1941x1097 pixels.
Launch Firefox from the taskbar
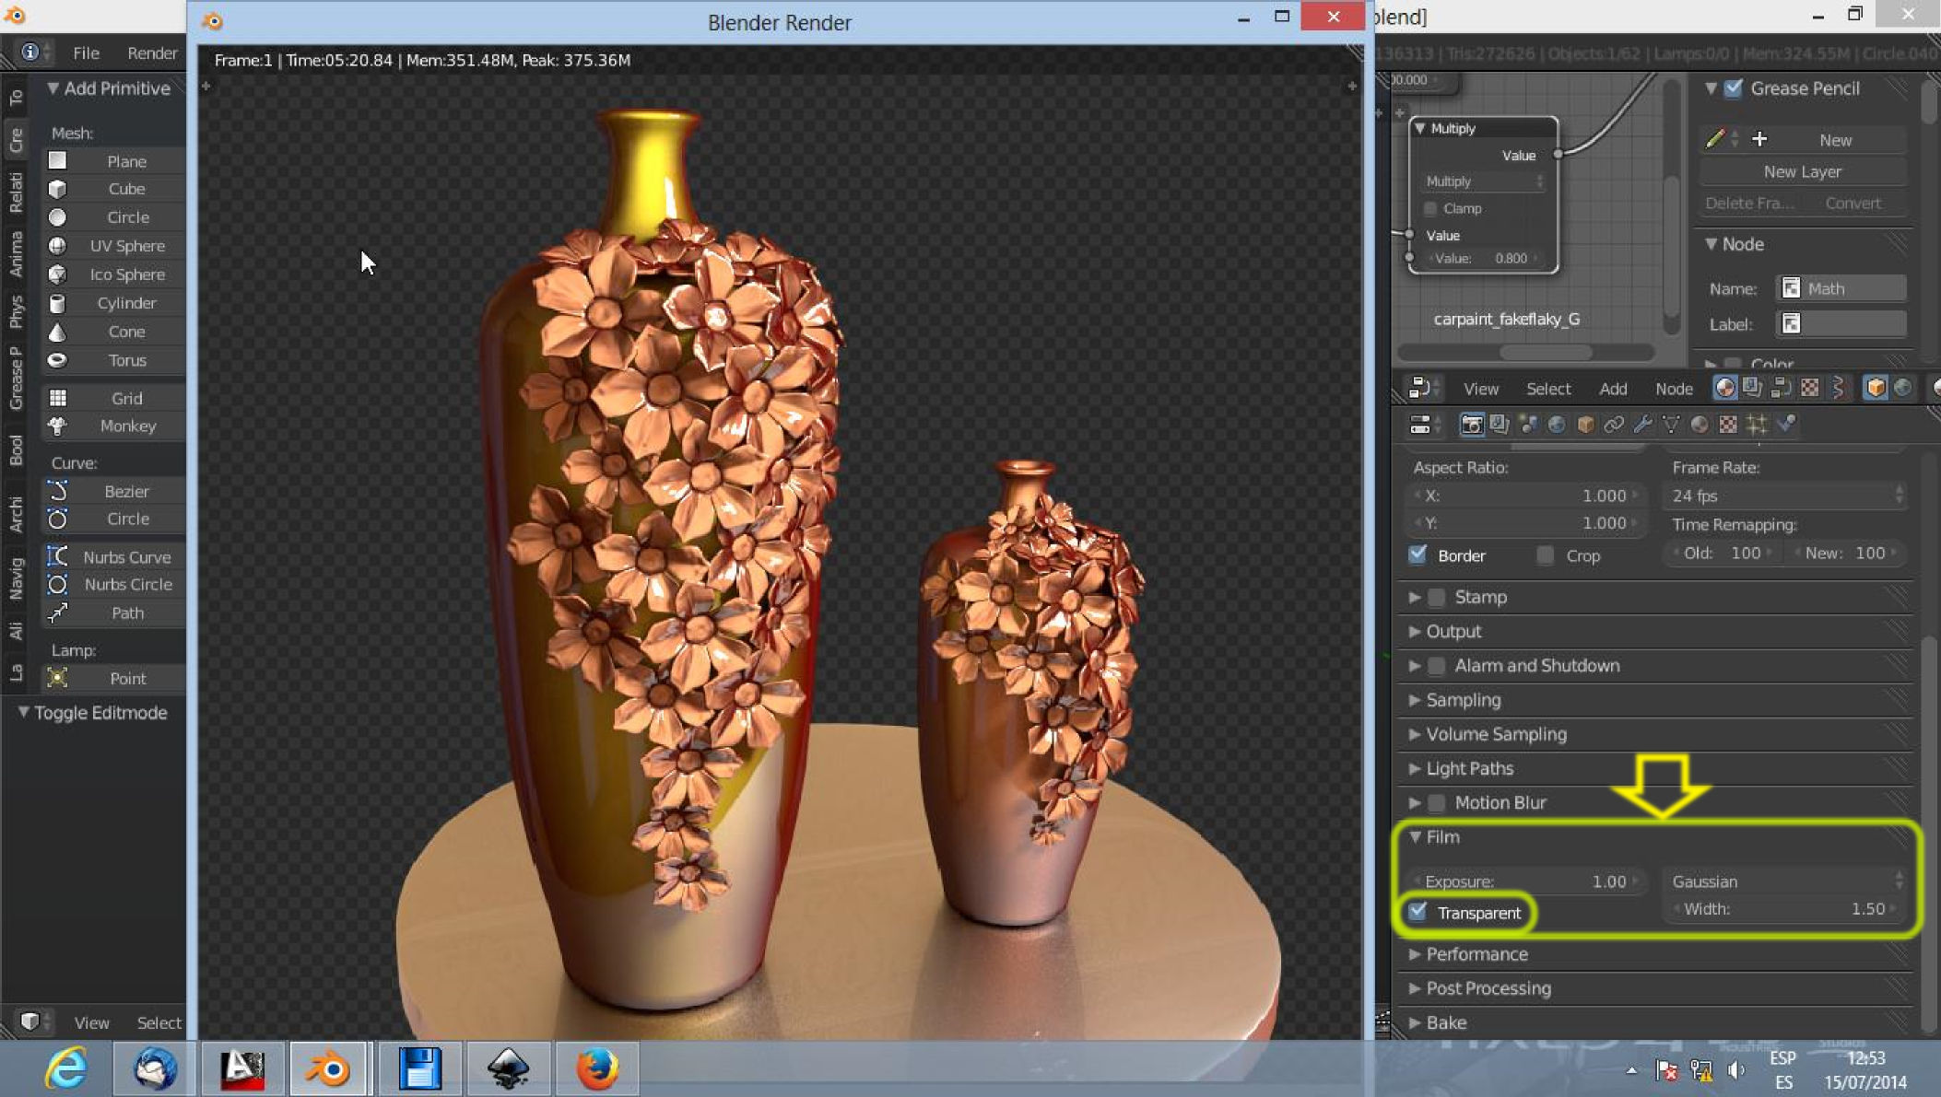coord(596,1068)
